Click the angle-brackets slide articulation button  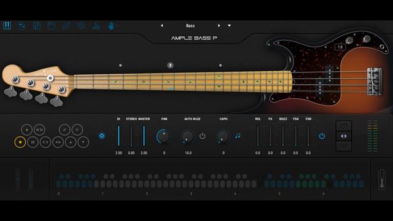(x=45, y=142)
